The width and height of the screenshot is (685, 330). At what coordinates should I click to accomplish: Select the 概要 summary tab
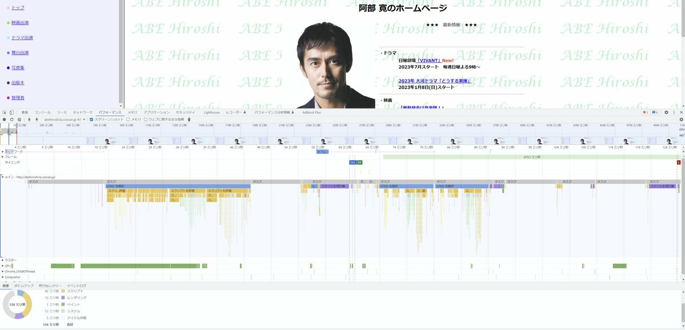pyautogui.click(x=6, y=285)
